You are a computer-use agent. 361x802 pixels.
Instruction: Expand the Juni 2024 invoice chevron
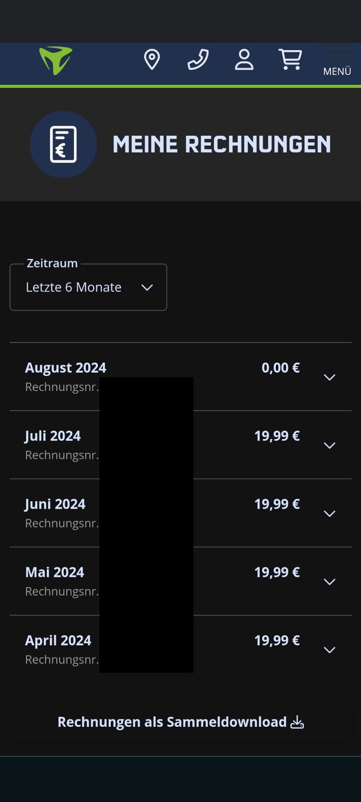pyautogui.click(x=330, y=513)
